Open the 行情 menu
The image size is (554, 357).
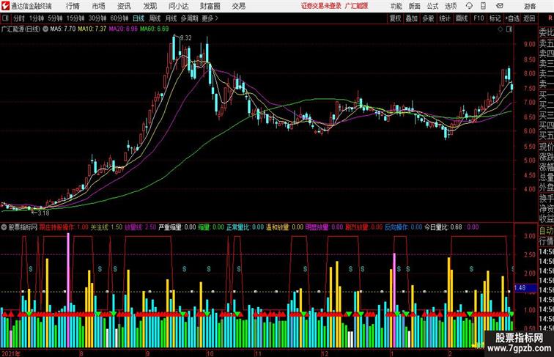(x=73, y=6)
